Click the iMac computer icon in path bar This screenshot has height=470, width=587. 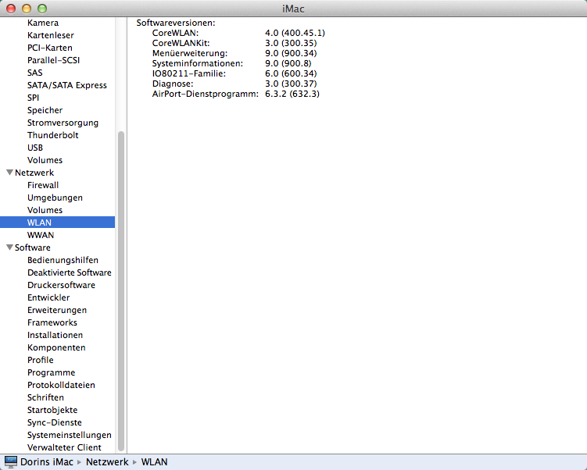point(11,461)
